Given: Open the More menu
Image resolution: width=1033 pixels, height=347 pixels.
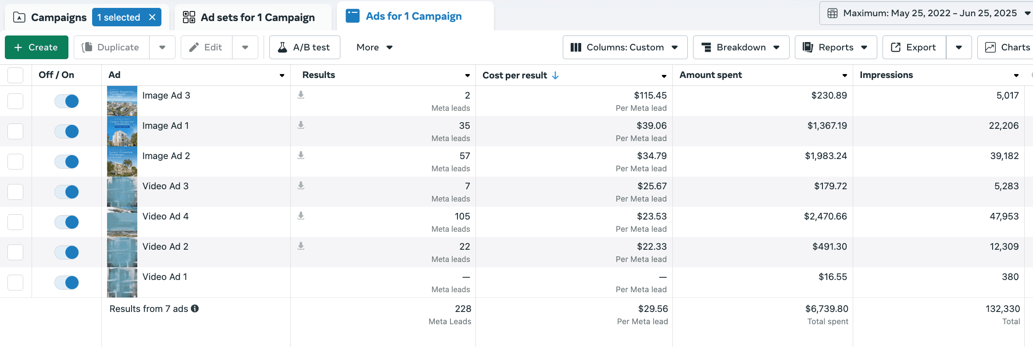Looking at the screenshot, I should 375,47.
